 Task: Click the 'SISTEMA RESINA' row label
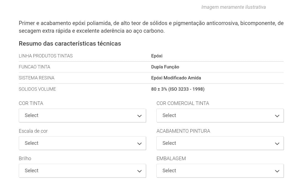(x=36, y=78)
